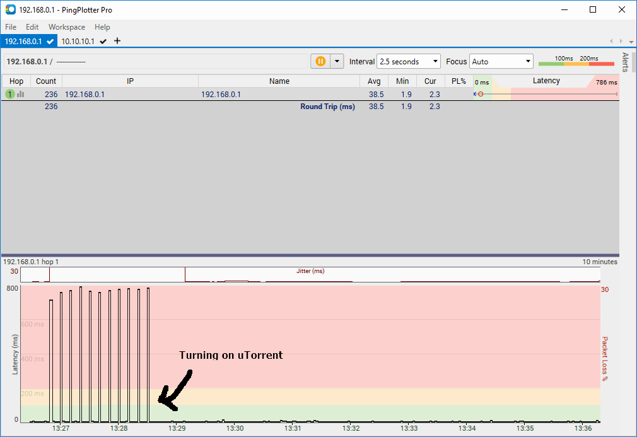Sort hops by the Avg column header
Screen dimensions: 637x437
376,81
